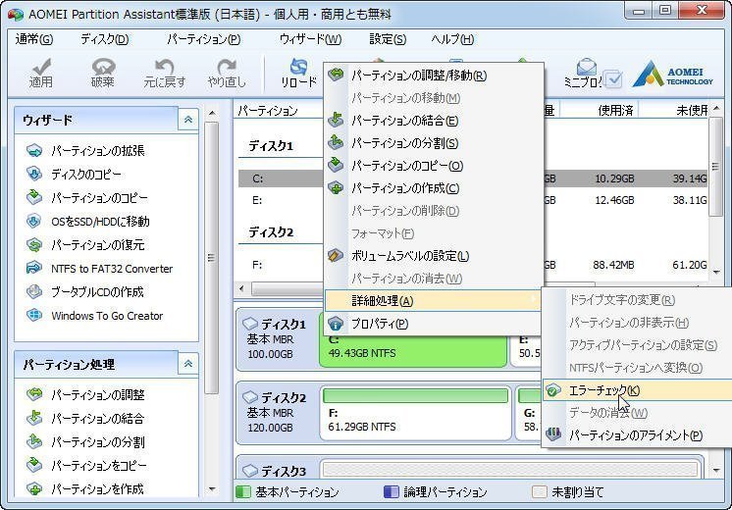732x510 pixels.
Task: Open the パーティション(P) menu
Action: [x=203, y=39]
